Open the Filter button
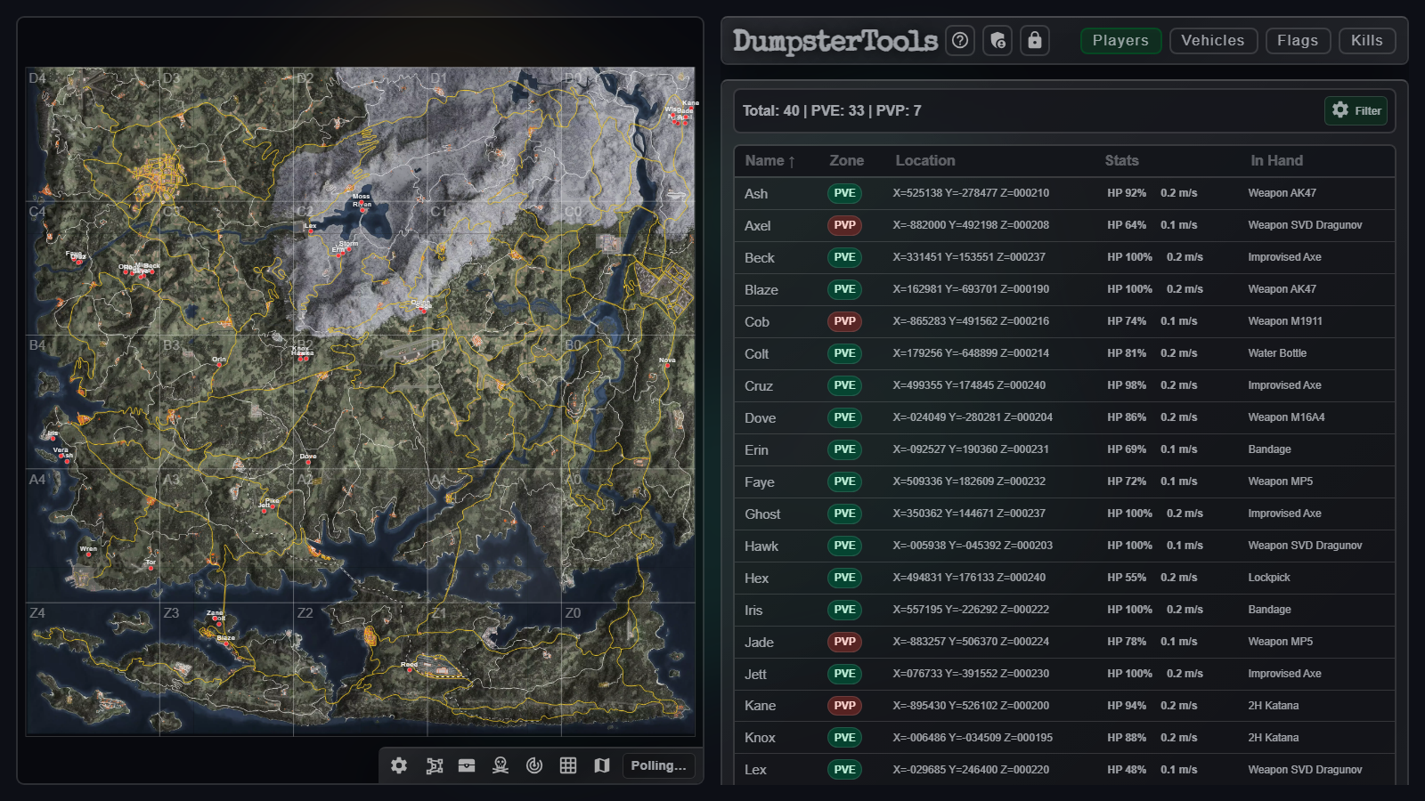The height and width of the screenshot is (801, 1425). click(1356, 110)
